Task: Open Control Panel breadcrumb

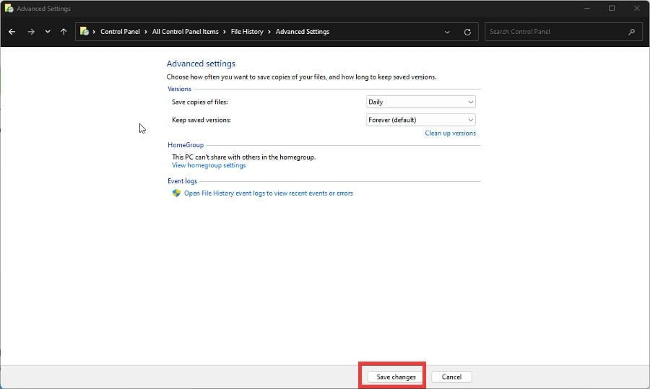Action: [120, 32]
